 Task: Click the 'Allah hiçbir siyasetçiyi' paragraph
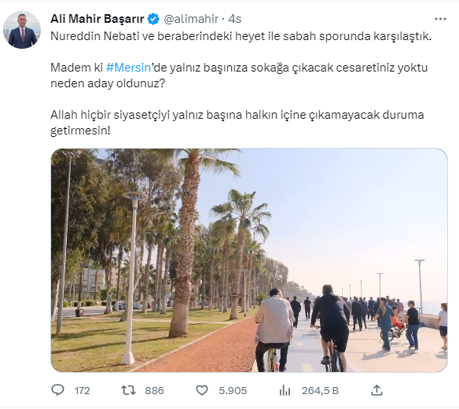pos(237,123)
